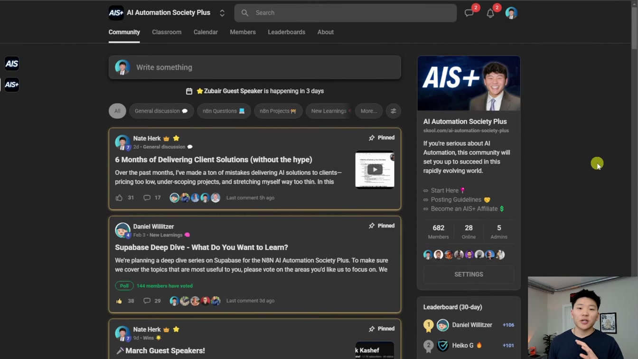The height and width of the screenshot is (359, 638).
Task: Open comments on the client solutions post
Action: click(147, 198)
